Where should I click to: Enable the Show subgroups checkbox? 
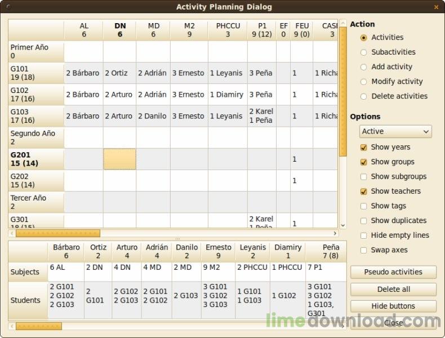363,177
